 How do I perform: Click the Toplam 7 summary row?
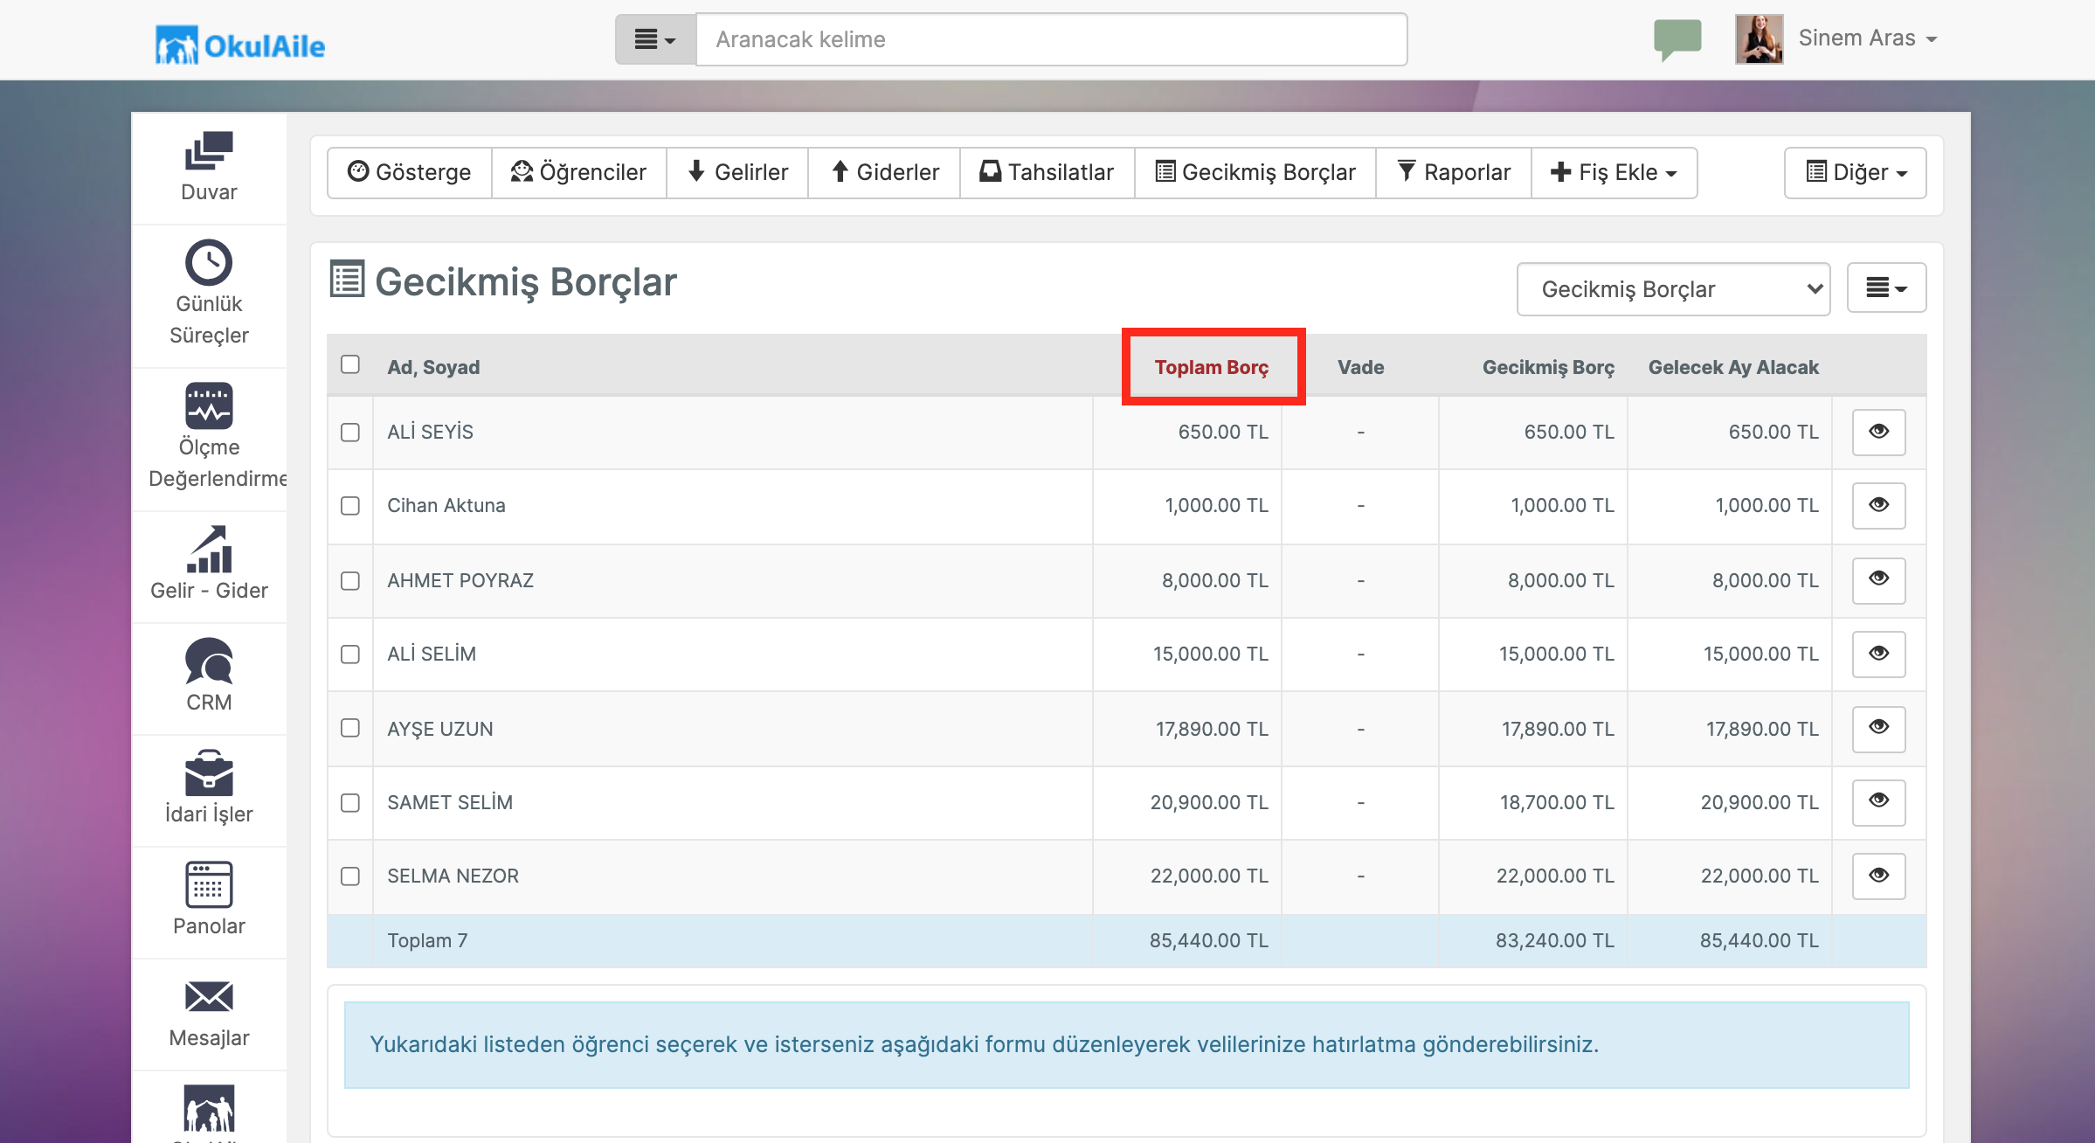tap(1127, 940)
